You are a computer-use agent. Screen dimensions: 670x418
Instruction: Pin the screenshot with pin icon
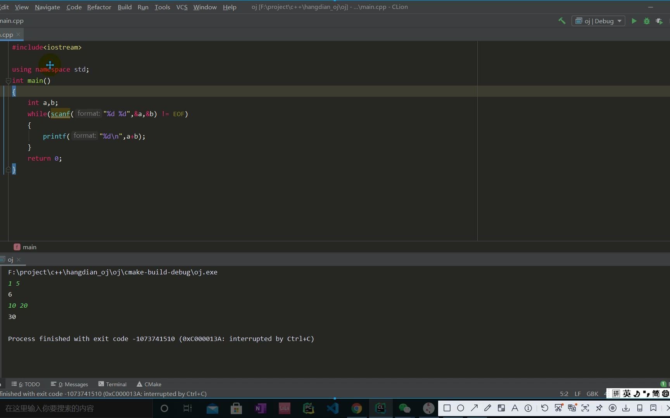point(599,408)
